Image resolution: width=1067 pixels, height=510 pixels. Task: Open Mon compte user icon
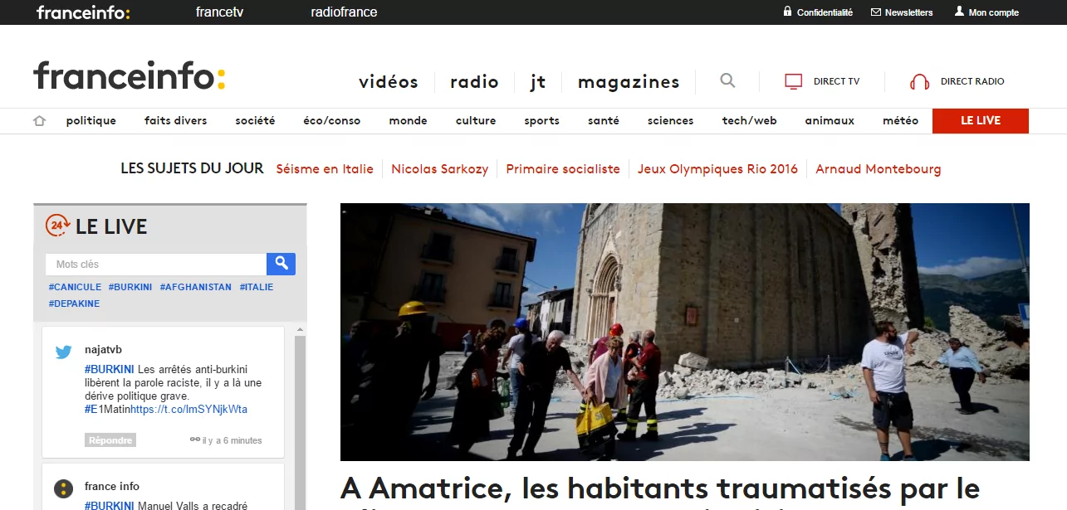[x=959, y=12]
